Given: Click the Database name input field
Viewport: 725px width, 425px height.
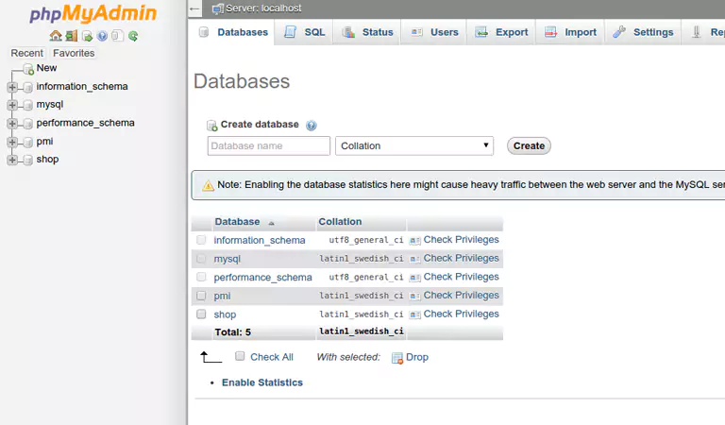Looking at the screenshot, I should coord(269,146).
